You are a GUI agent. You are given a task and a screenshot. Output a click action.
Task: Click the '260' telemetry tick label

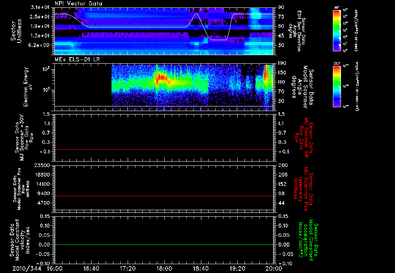[x=282, y=165]
